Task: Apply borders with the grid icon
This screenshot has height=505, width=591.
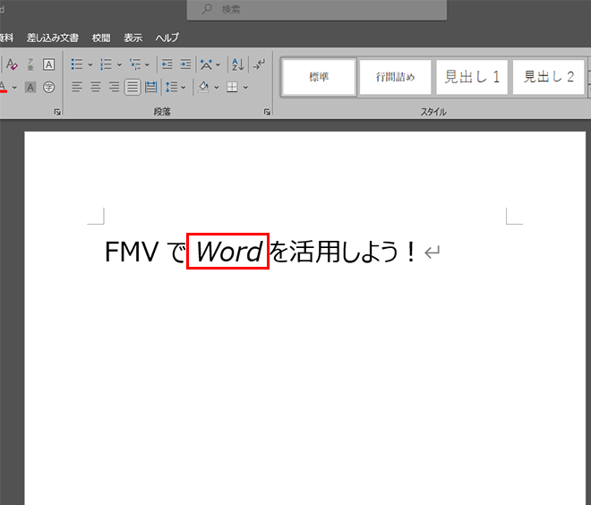Action: (232, 88)
